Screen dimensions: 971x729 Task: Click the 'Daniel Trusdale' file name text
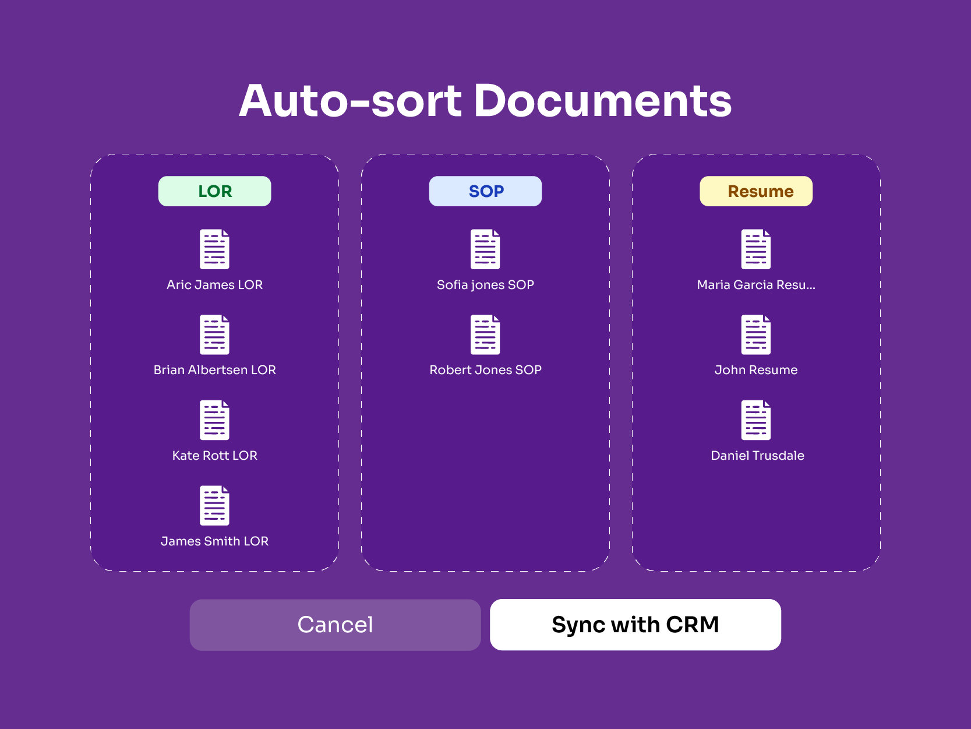(757, 456)
